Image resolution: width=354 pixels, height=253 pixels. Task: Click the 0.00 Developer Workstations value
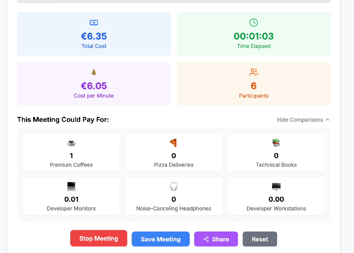pyautogui.click(x=276, y=199)
